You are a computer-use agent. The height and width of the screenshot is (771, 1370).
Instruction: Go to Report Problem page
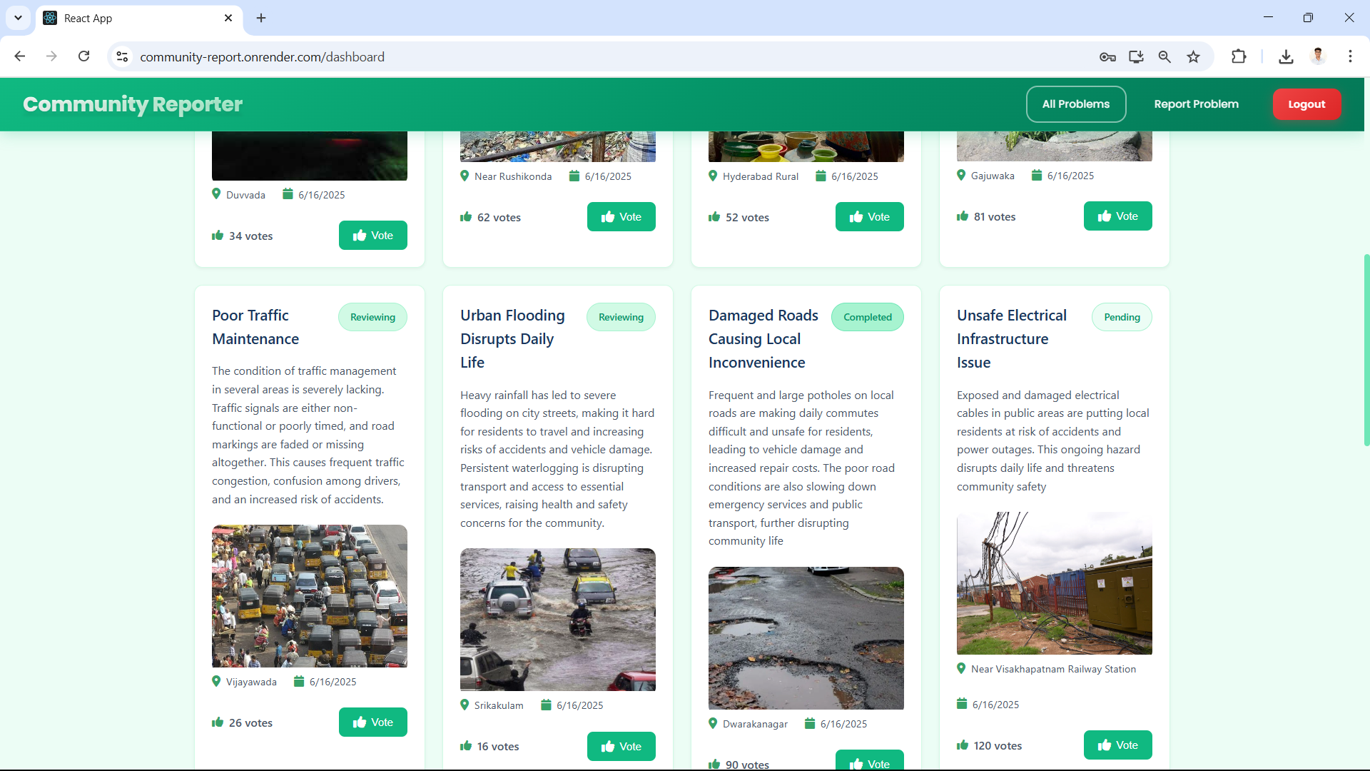tap(1196, 104)
